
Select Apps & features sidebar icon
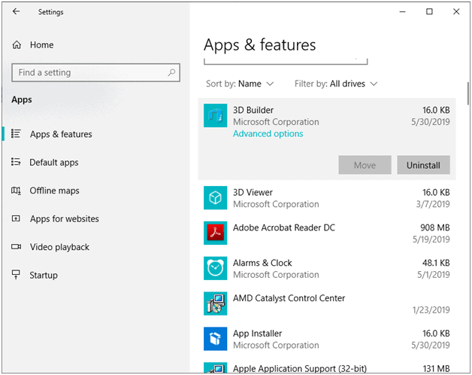click(16, 133)
